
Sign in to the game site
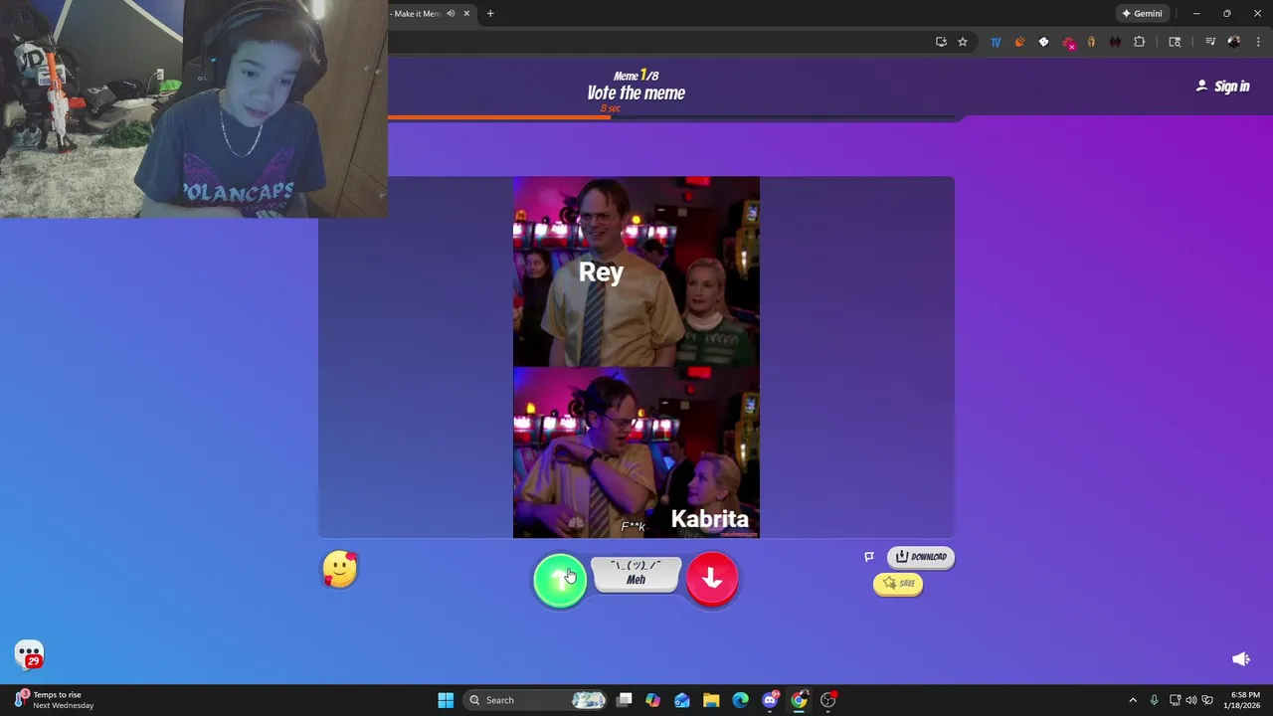pyautogui.click(x=1222, y=87)
